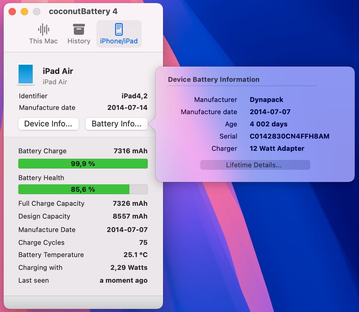The width and height of the screenshot is (359, 312).
Task: Click Device Battery Information heading
Action: [214, 79]
